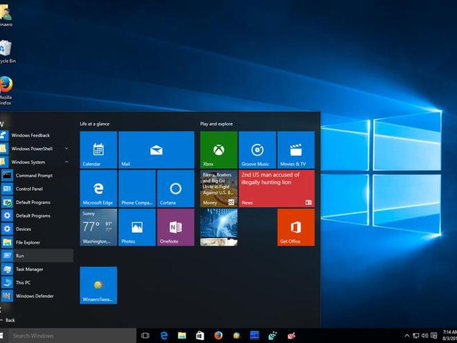Open Task Manager from the list
457x343 pixels.
coord(37,269)
